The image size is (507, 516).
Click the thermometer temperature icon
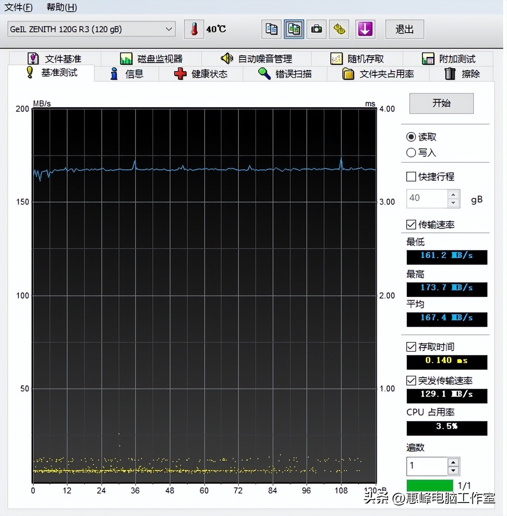click(194, 29)
